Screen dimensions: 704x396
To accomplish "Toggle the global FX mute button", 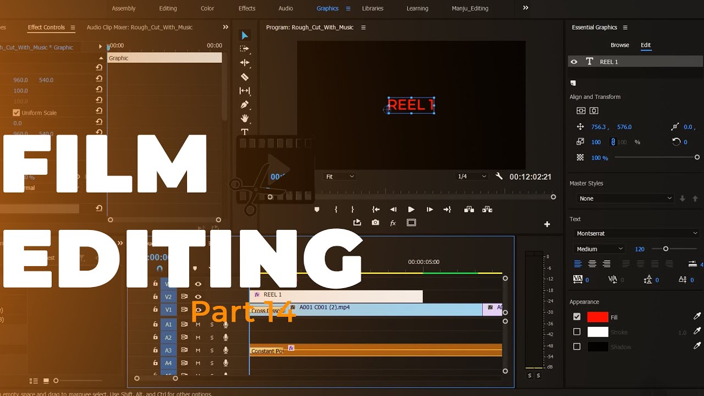I will [393, 223].
